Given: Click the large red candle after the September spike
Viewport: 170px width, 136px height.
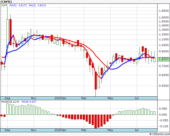Looking at the screenshot, I should [x=10, y=32].
